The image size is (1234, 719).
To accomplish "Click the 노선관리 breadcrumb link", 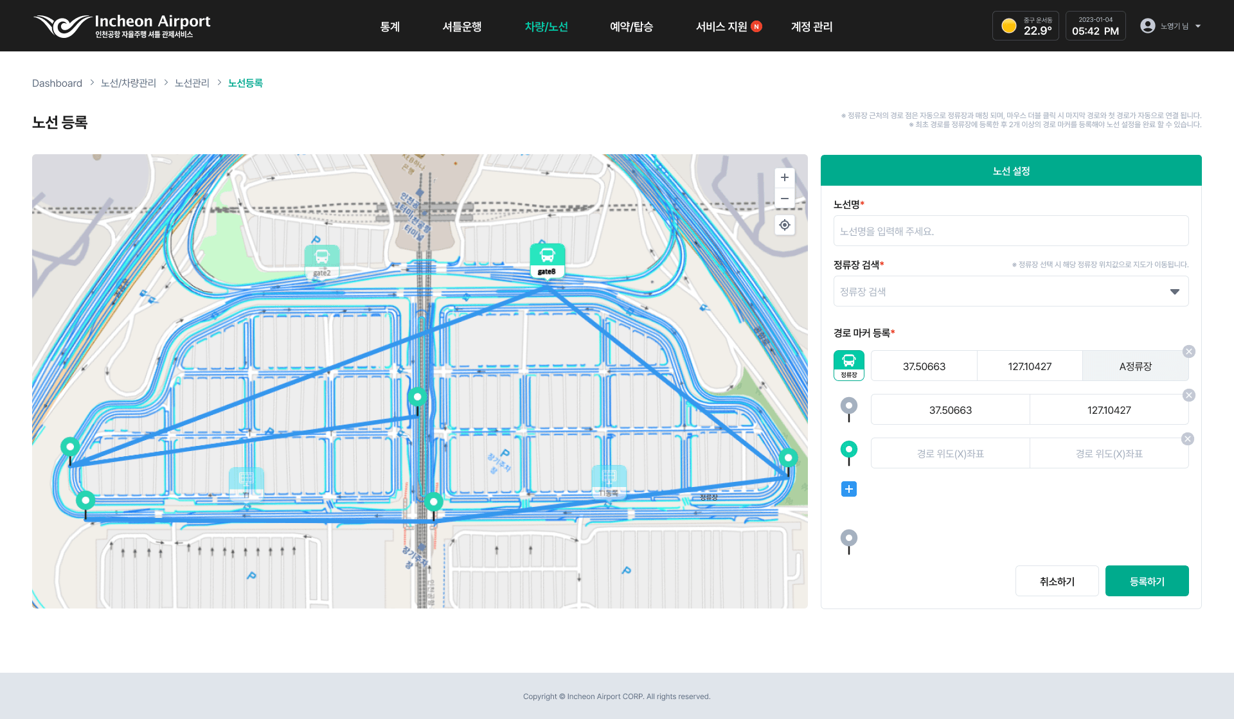I will point(192,83).
